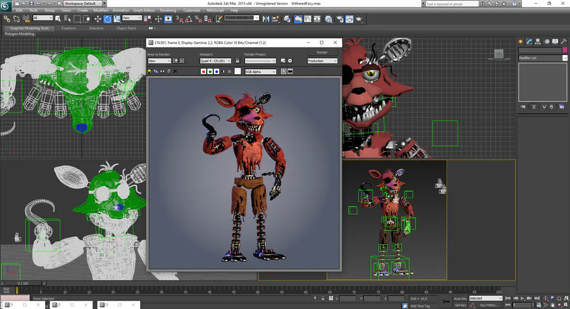This screenshot has height=309, width=570.
Task: Click the Auto Key button
Action: coord(460,298)
